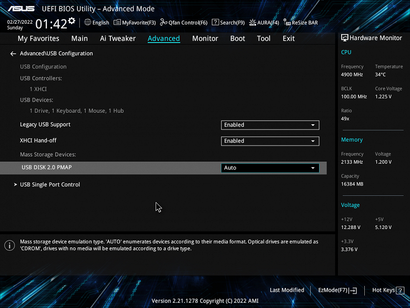Open the Exit tab

(x=289, y=38)
